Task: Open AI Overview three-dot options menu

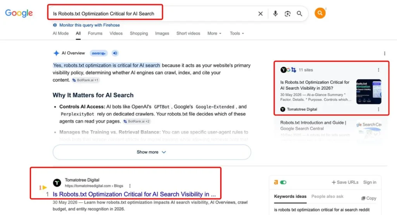Action: [385, 53]
